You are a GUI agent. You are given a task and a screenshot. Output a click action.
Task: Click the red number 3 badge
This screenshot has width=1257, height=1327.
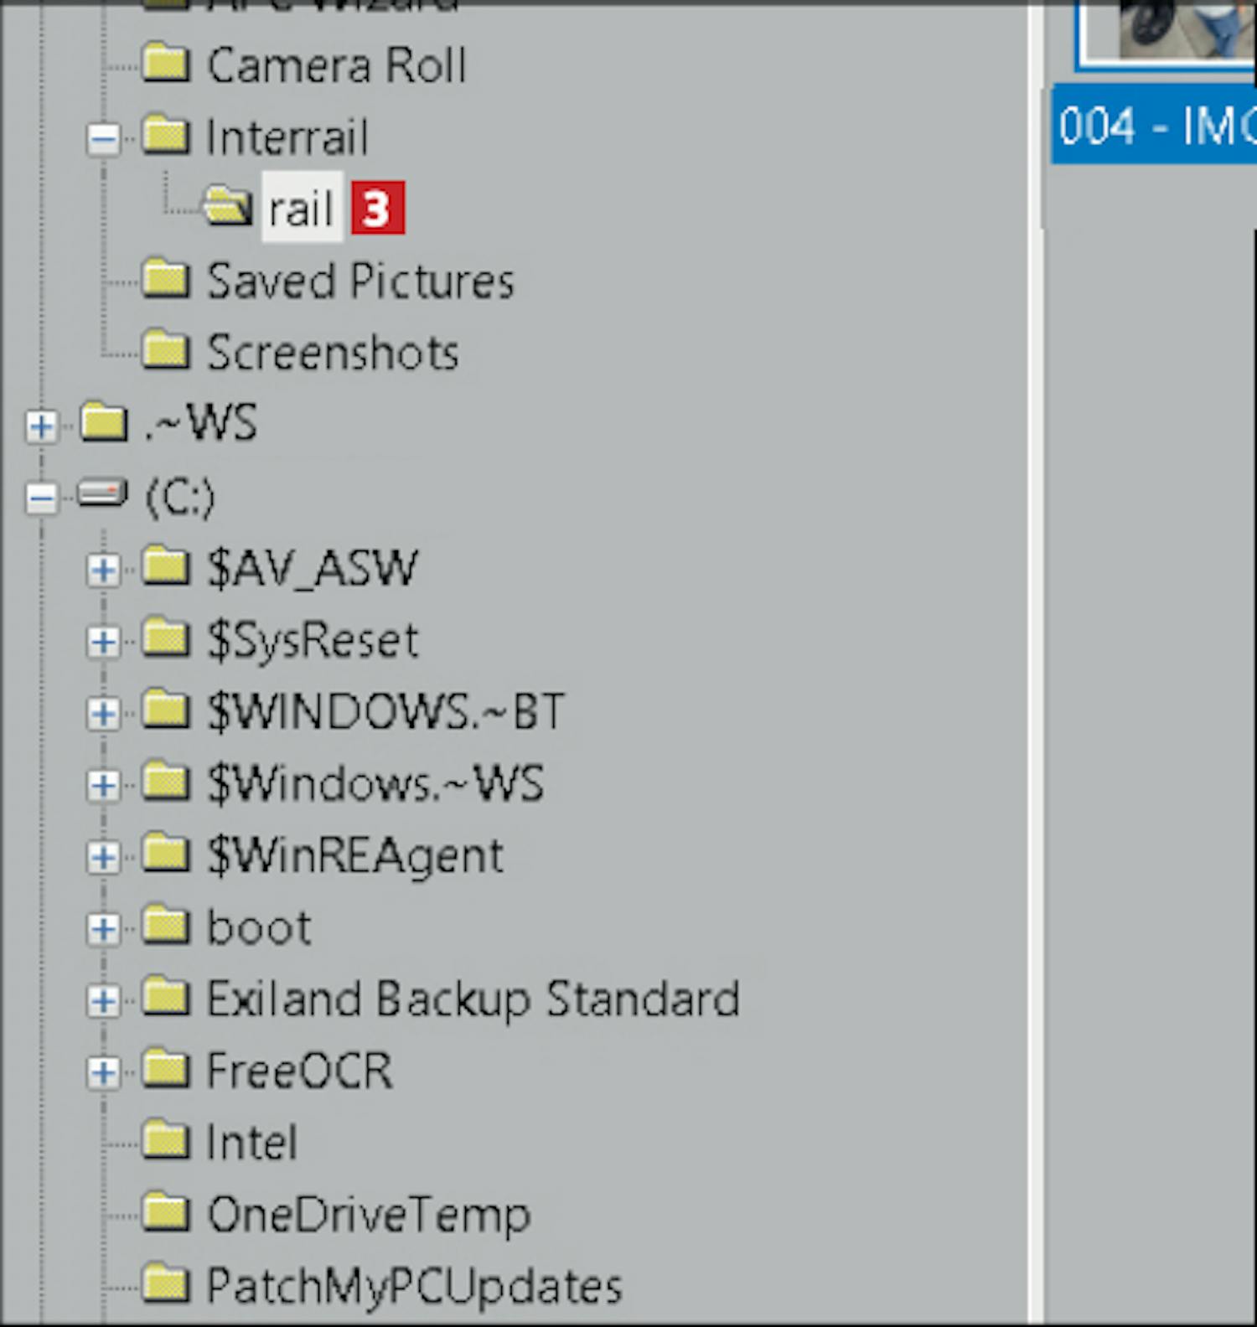click(x=377, y=208)
